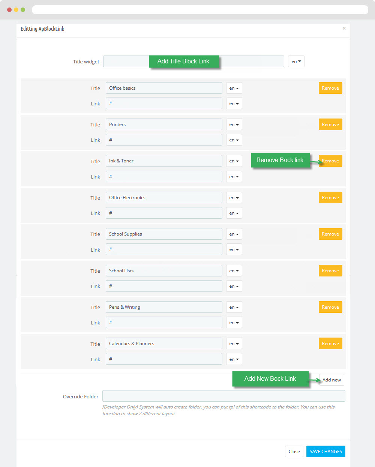Remove the Printers block link
The height and width of the screenshot is (467, 375).
[x=330, y=125]
